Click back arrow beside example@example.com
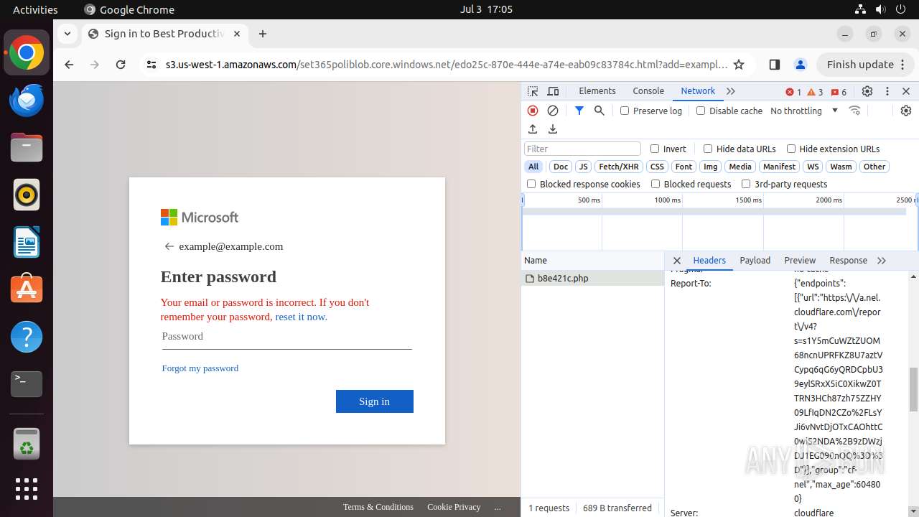 tap(169, 246)
